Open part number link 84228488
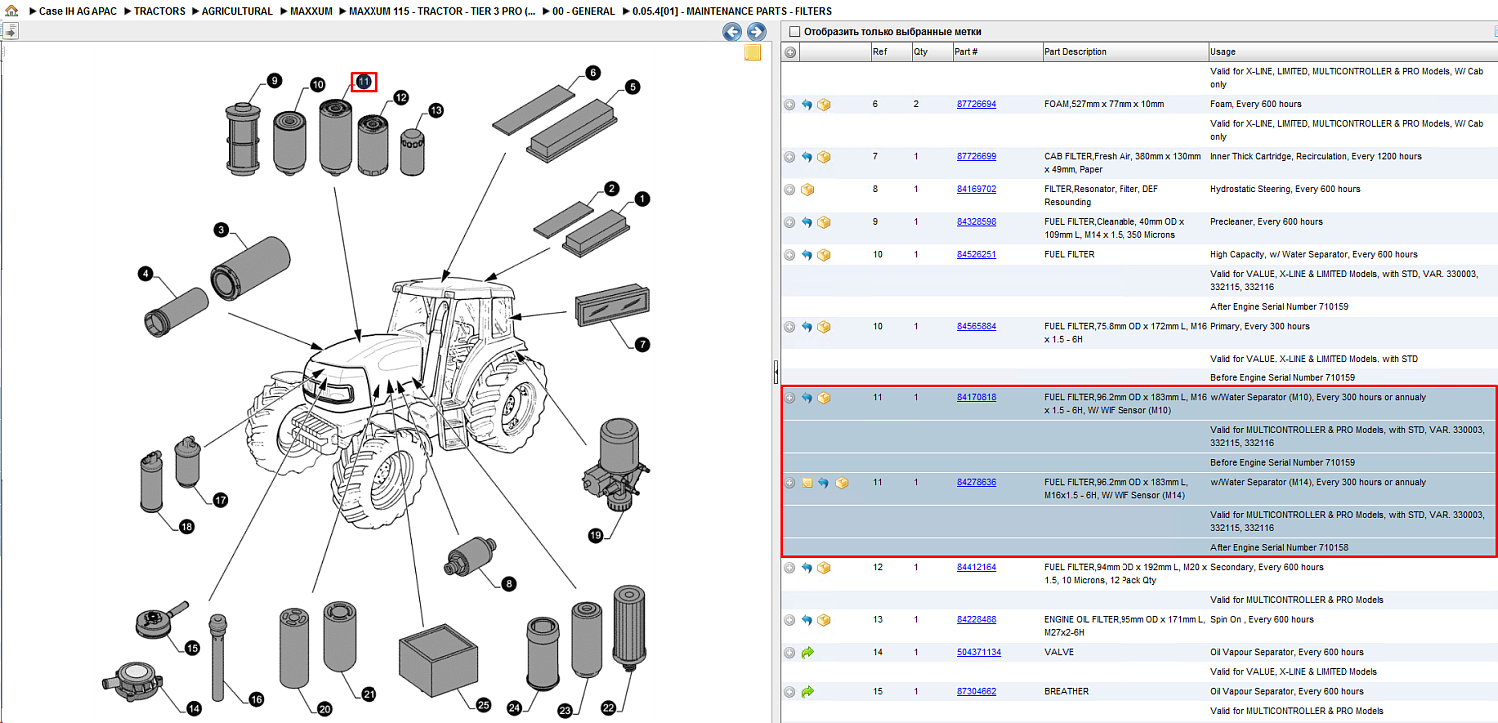Viewport: 1498px width, 723px height. 976,620
